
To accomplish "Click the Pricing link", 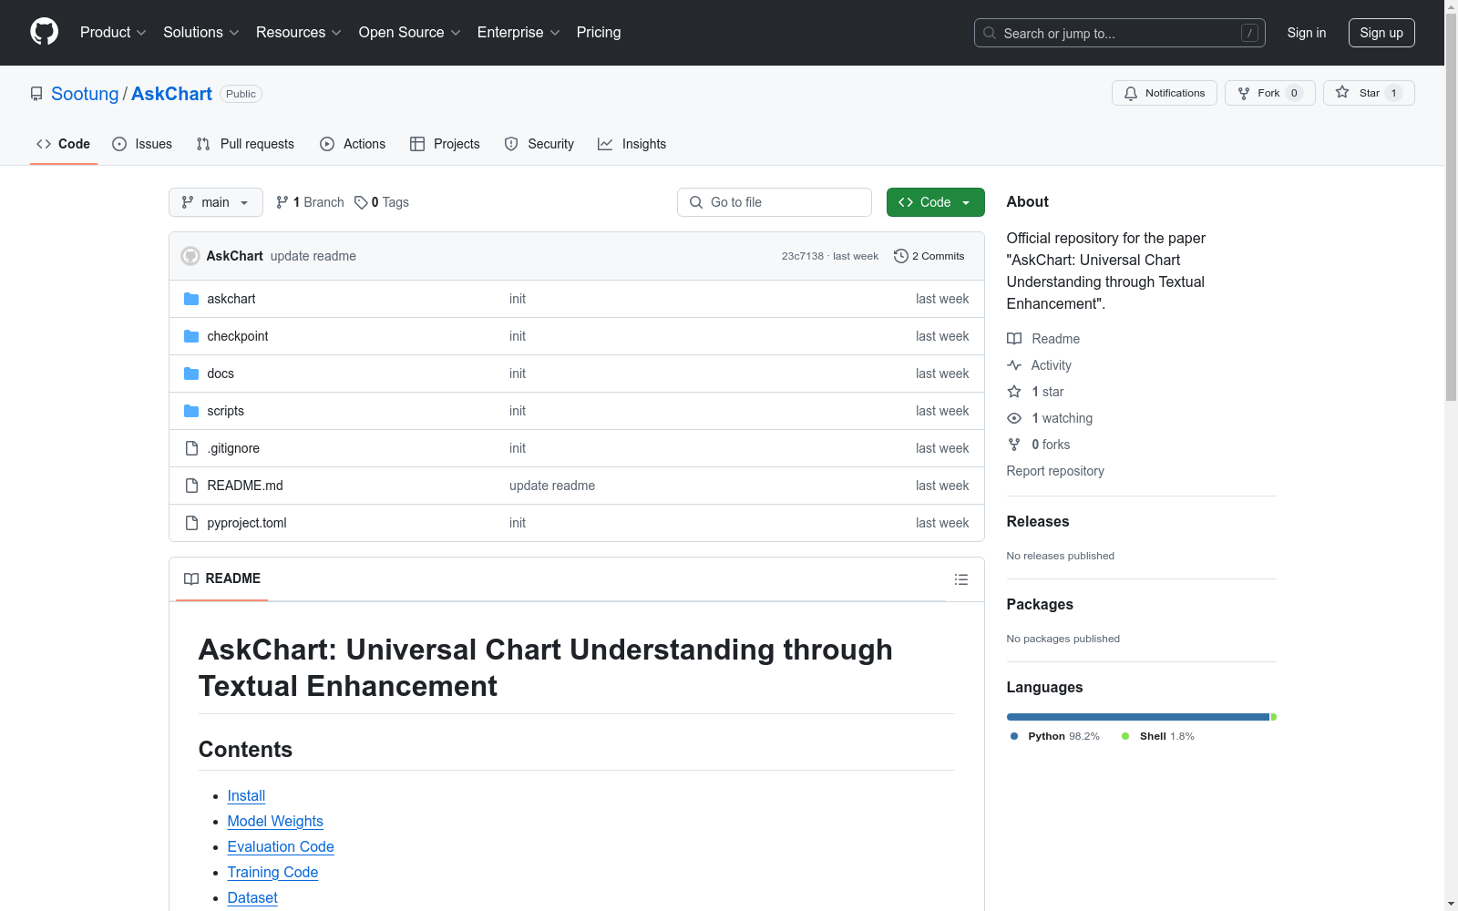I will click(599, 33).
